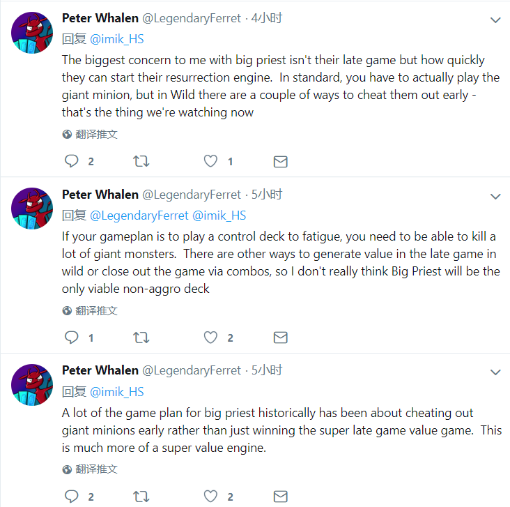Expand options chevron on the third tweet
510x507 pixels.
click(495, 372)
